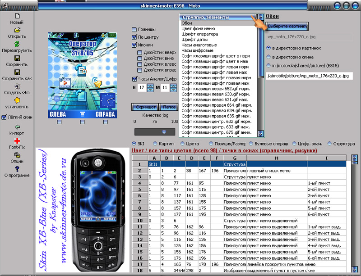
Task: Select table row 1 SKI1 cell
Action: (x=154, y=164)
